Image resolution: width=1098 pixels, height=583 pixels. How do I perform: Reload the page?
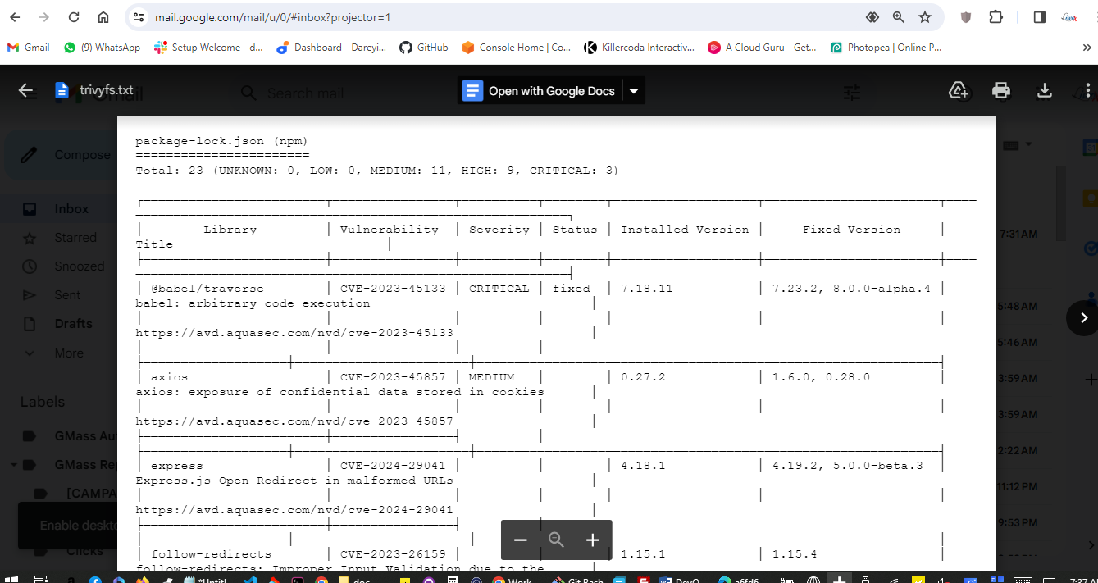point(74,17)
